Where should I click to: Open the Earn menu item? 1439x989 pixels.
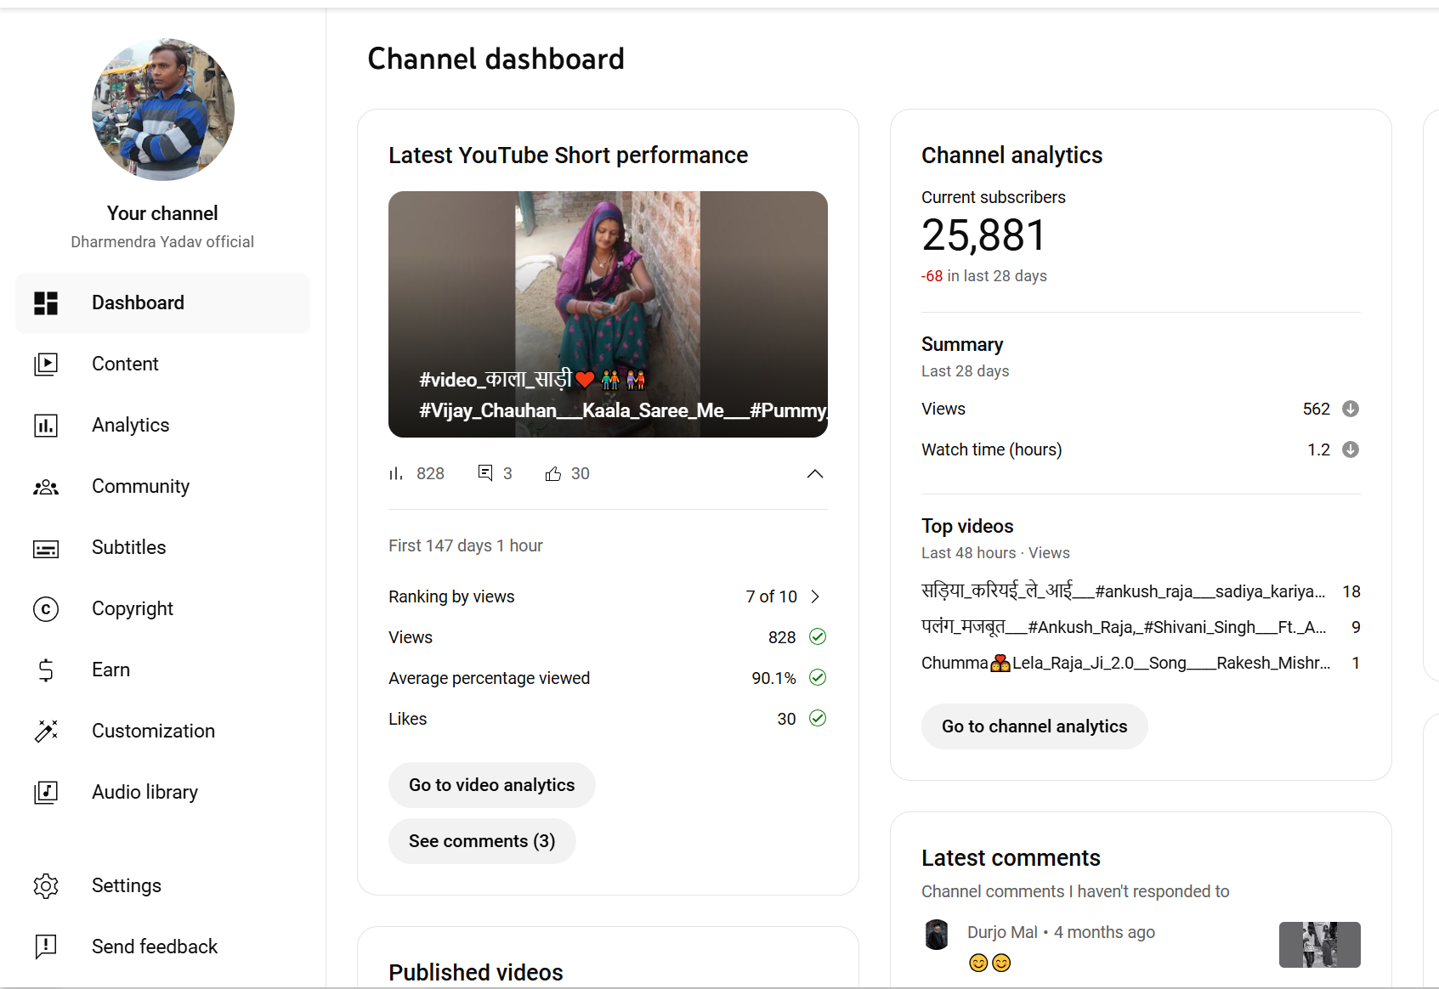coord(162,670)
